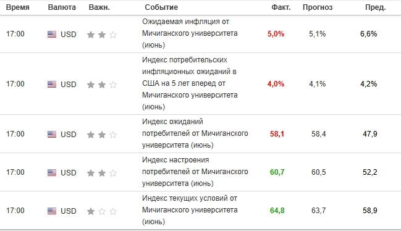The height and width of the screenshot is (231, 401).
Task: Sort by "Валюта" column header
Action: tap(62, 7)
